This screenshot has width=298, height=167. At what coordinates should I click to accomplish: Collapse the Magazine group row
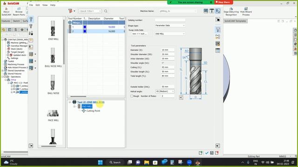pos(70,23)
